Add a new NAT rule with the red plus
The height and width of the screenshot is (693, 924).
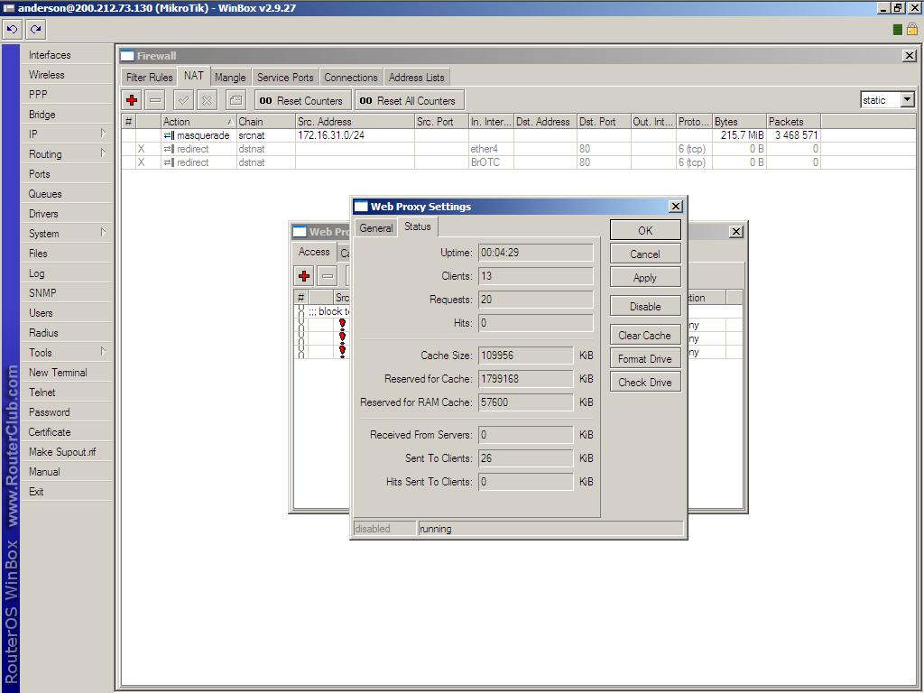coord(132,100)
